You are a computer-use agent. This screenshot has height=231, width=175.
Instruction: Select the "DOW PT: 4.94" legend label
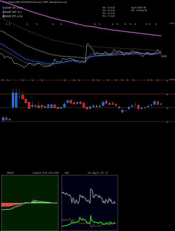click(x=14, y=16)
